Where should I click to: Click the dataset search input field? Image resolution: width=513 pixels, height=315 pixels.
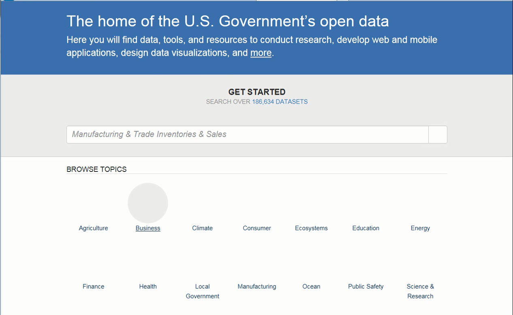click(x=247, y=134)
